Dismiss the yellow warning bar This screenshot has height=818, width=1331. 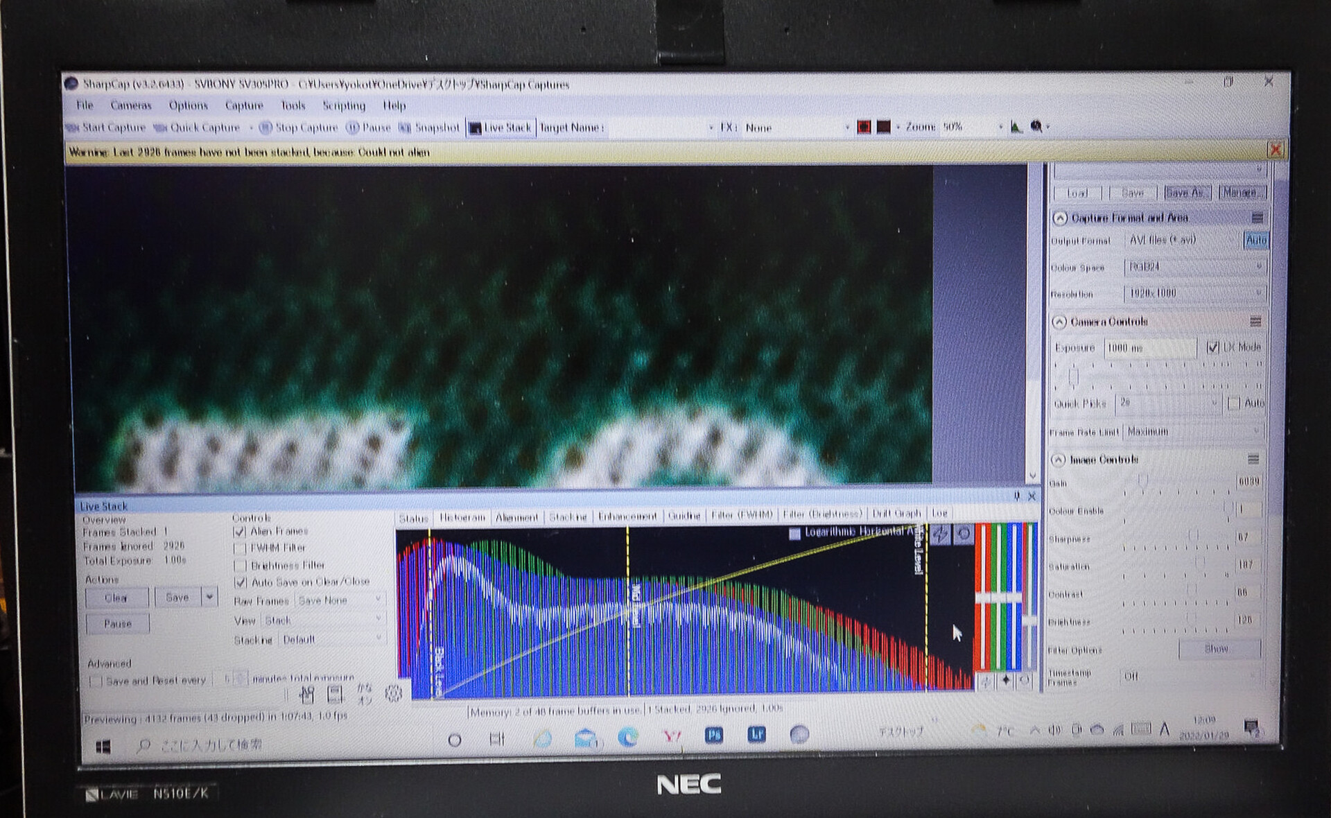pyautogui.click(x=1275, y=150)
